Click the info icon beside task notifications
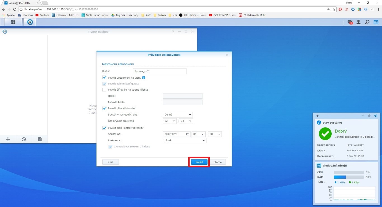The image size is (382, 207). pos(144,78)
